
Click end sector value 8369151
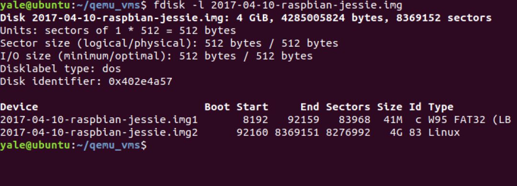pos(297,133)
